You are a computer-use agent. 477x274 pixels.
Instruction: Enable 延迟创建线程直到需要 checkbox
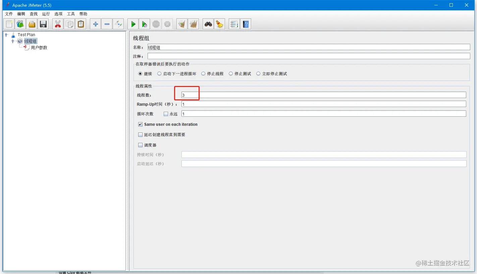coord(141,135)
